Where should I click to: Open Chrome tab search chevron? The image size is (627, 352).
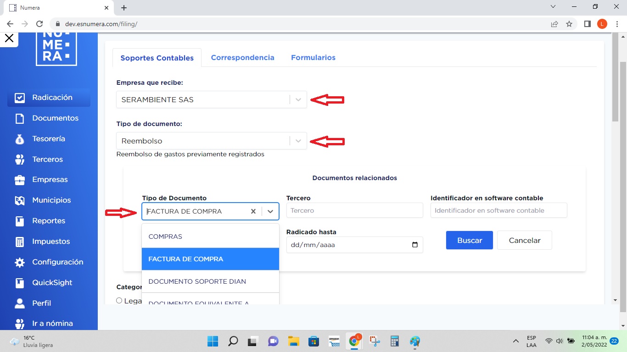coord(553,7)
